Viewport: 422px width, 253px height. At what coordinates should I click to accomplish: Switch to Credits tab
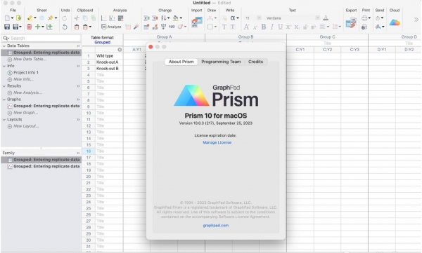tap(256, 62)
